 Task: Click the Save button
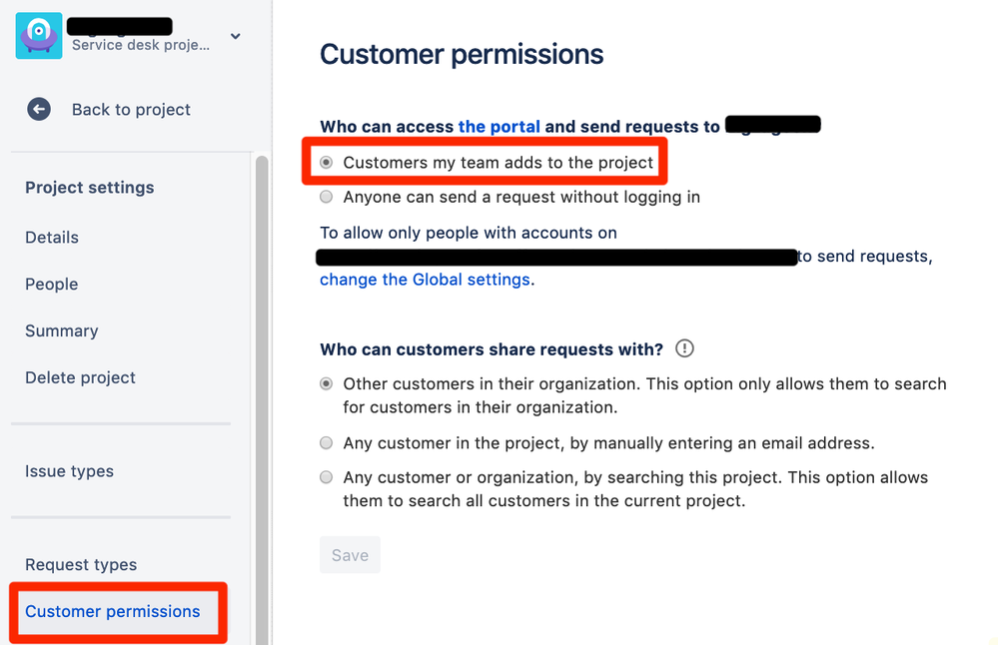(x=350, y=554)
